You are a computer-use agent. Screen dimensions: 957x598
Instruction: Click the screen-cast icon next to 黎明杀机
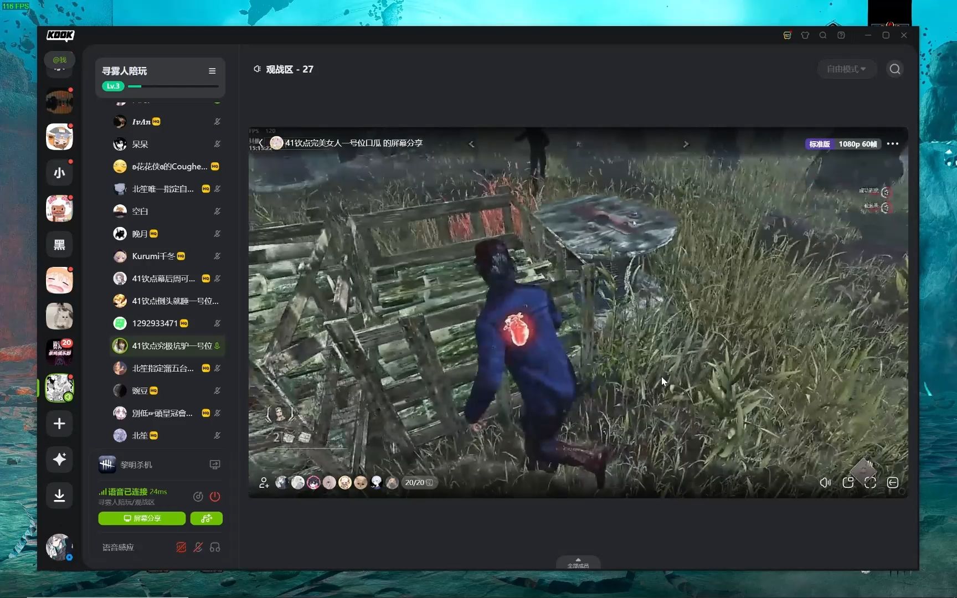[215, 465]
